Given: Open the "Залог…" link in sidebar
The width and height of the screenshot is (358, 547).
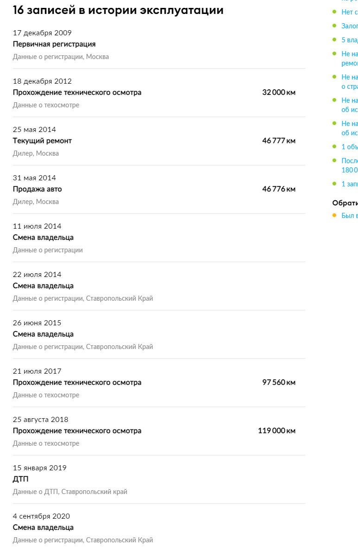Looking at the screenshot, I should (349, 26).
